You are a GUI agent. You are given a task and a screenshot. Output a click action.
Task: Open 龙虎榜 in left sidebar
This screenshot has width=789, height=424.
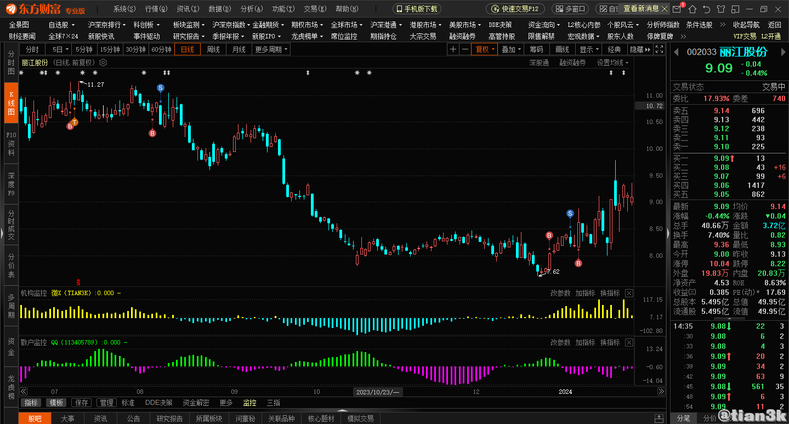click(11, 387)
